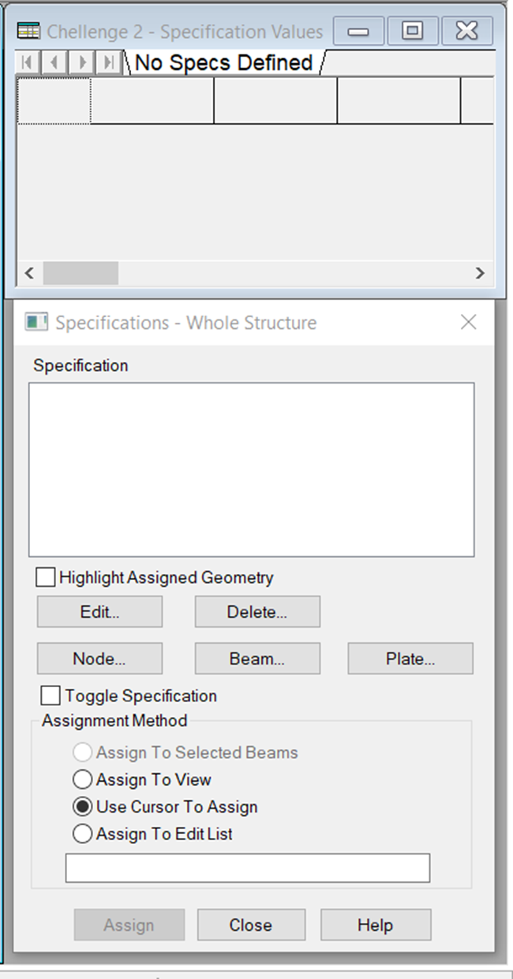Jump to last sheet navigation arrow
Image resolution: width=513 pixels, height=979 pixels.
(x=108, y=62)
